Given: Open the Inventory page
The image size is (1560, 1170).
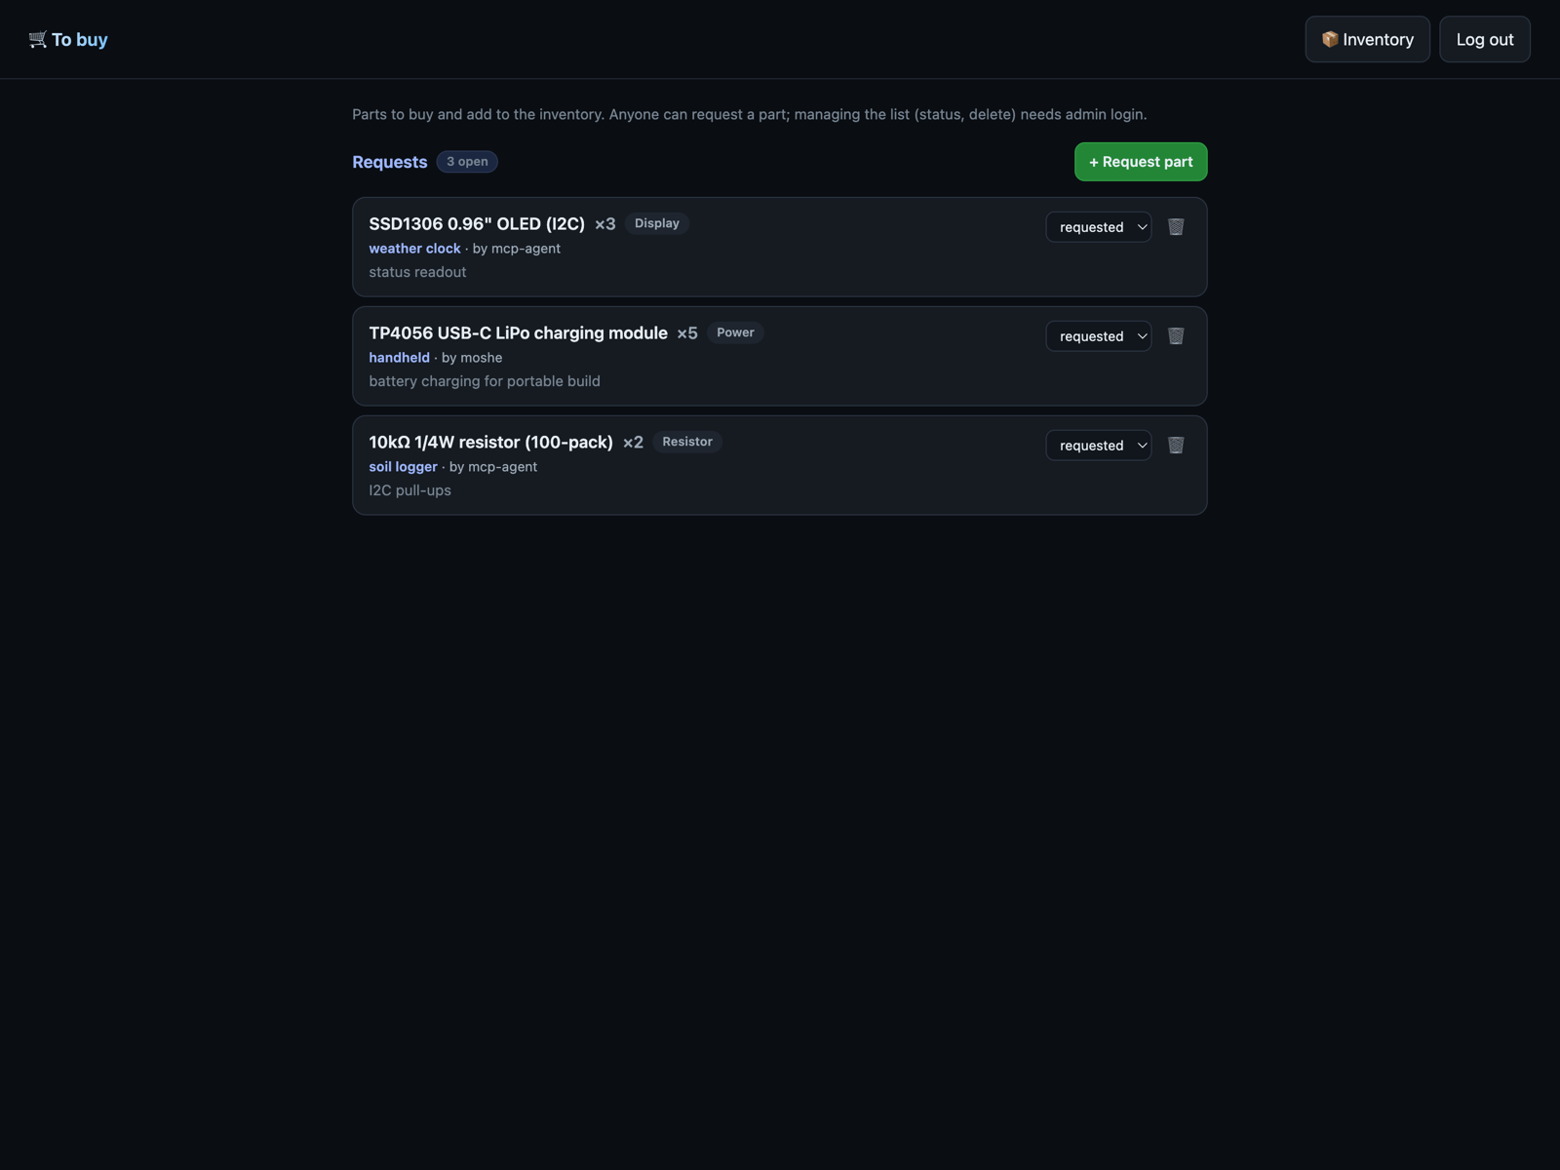Looking at the screenshot, I should pyautogui.click(x=1367, y=39).
